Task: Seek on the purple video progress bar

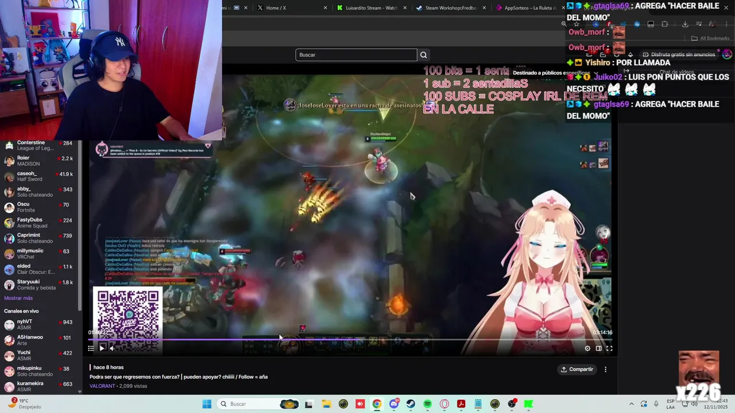Action: coord(350,339)
